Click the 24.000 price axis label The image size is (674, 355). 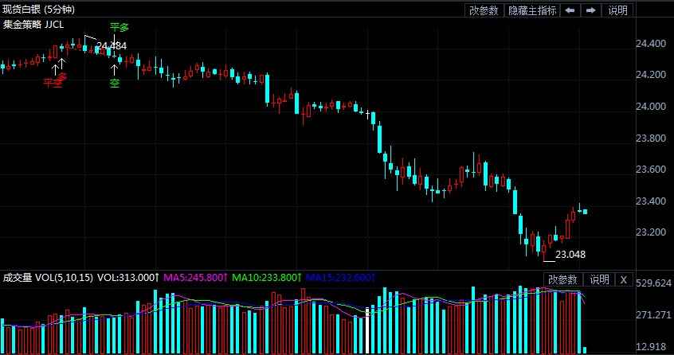[x=651, y=107]
